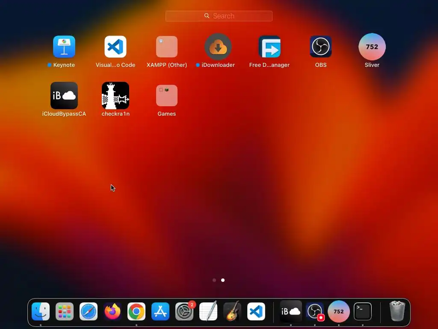Open App Store from the Dock
This screenshot has width=438, height=329.
click(x=160, y=311)
